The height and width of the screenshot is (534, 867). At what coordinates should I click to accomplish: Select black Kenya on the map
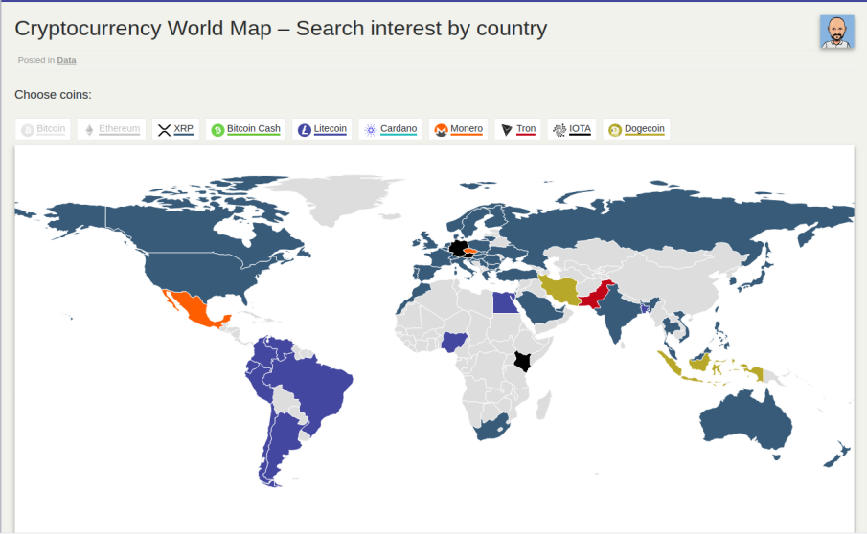pos(522,362)
